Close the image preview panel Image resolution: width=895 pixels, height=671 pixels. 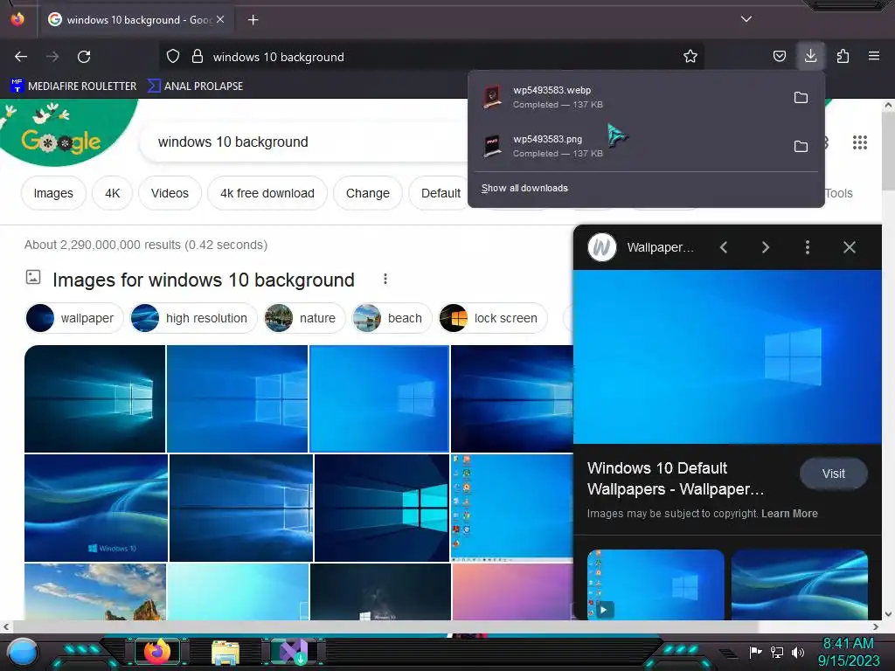coord(850,247)
